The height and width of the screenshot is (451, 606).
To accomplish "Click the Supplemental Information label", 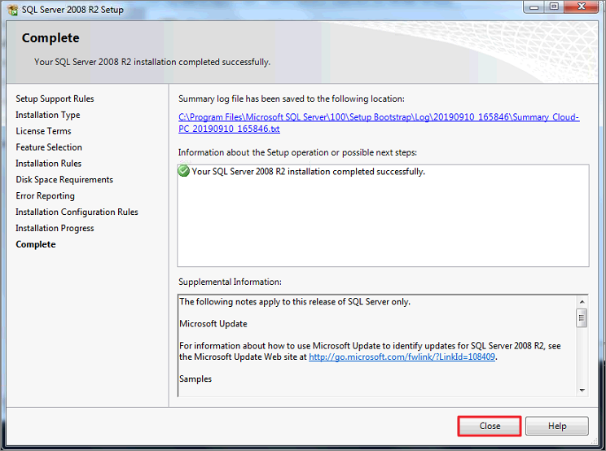I will point(230,282).
